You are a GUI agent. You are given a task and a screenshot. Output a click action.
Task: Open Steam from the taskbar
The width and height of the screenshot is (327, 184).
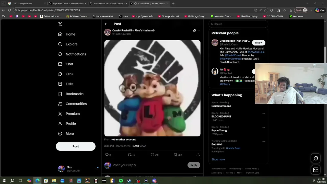[129, 181]
